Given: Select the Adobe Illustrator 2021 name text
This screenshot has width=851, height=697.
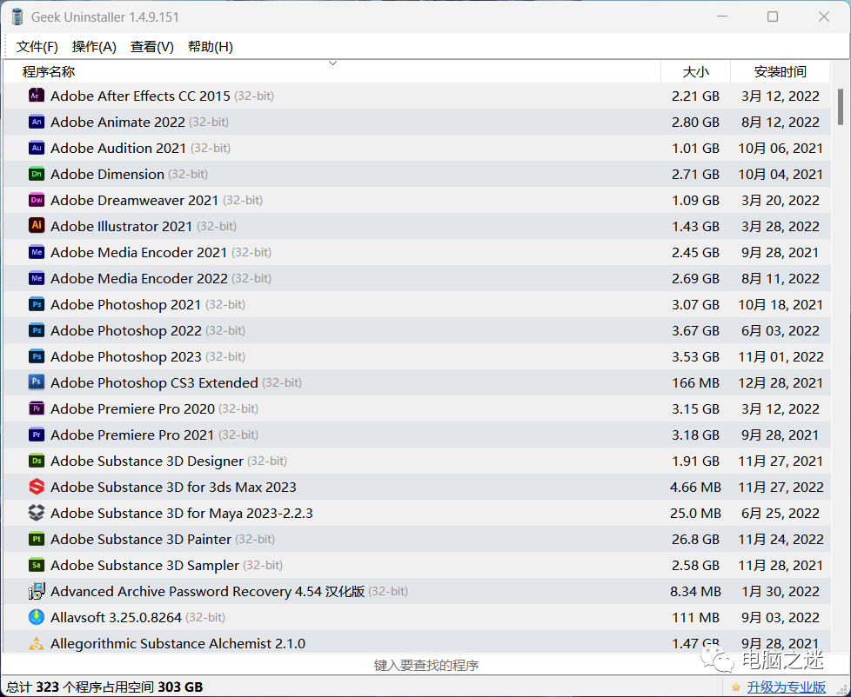Looking at the screenshot, I should coord(122,226).
